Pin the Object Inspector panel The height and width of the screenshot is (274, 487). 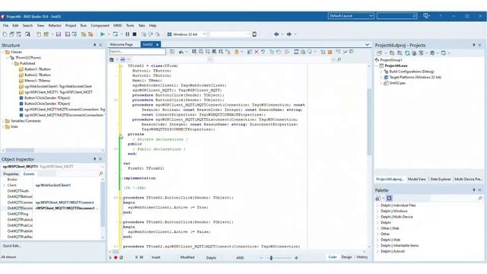[94, 159]
